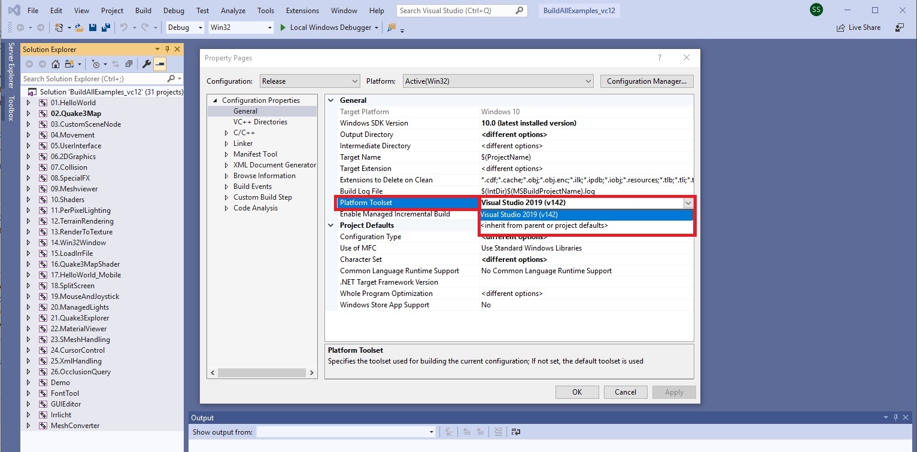Open the Toolbox side tab
The height and width of the screenshot is (452, 917).
[x=10, y=108]
